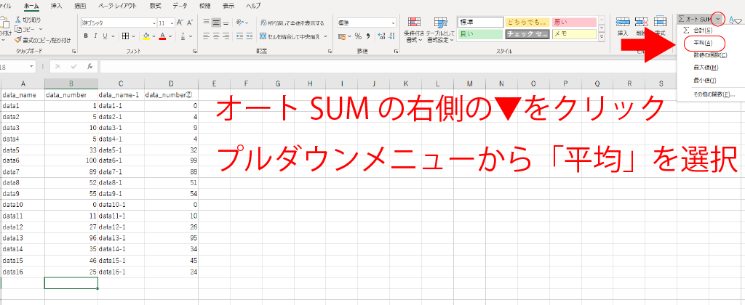The height and width of the screenshot is (305, 745).
Task: Click the cell borders icon
Action: click(x=126, y=35)
